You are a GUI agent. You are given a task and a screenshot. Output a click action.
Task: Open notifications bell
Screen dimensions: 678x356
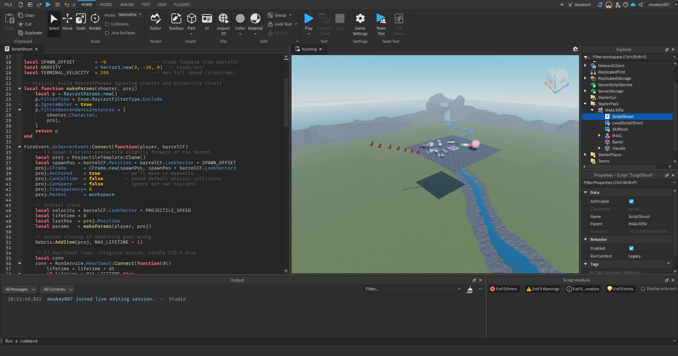[x=600, y=5]
